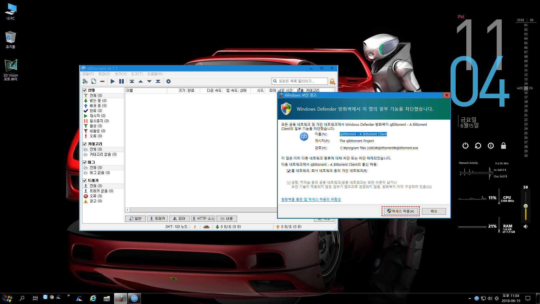Switch to the 트래커 tab at bottom
Screen dimensions: 540x304
coord(157,219)
